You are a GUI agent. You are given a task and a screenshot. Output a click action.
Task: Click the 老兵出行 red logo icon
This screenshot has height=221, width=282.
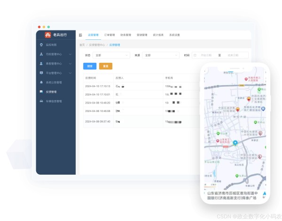tap(47, 35)
